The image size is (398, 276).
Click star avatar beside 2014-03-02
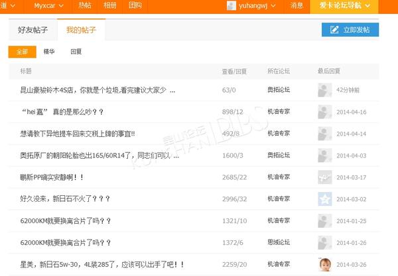point(325,199)
